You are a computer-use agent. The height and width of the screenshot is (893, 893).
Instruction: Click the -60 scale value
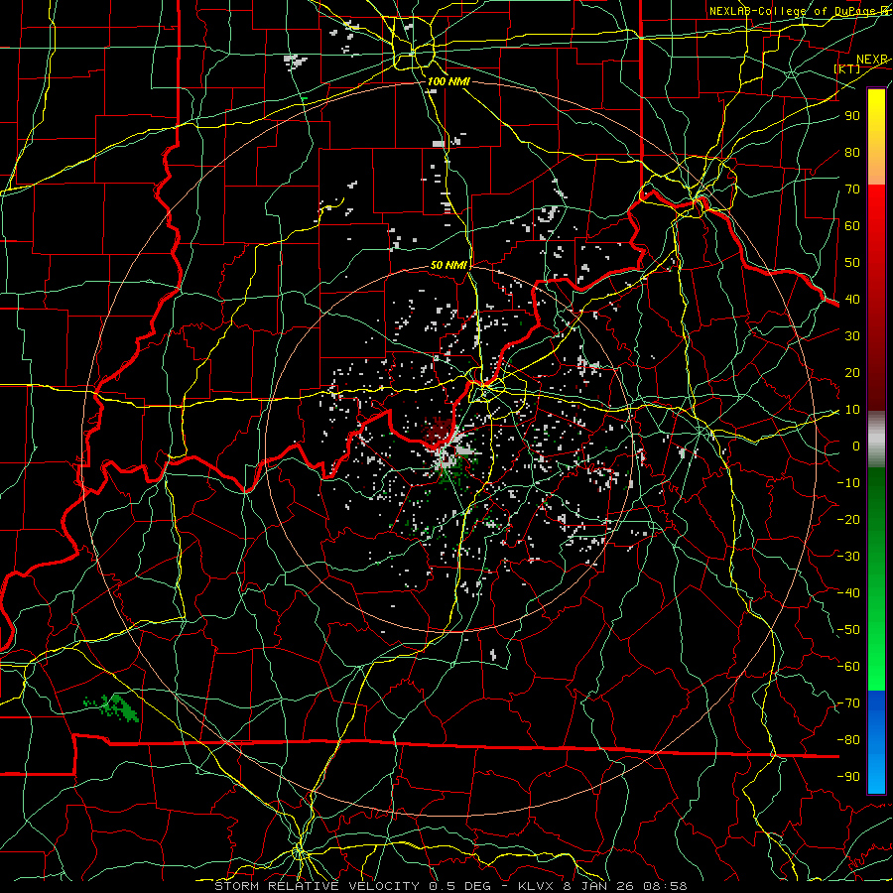click(848, 667)
